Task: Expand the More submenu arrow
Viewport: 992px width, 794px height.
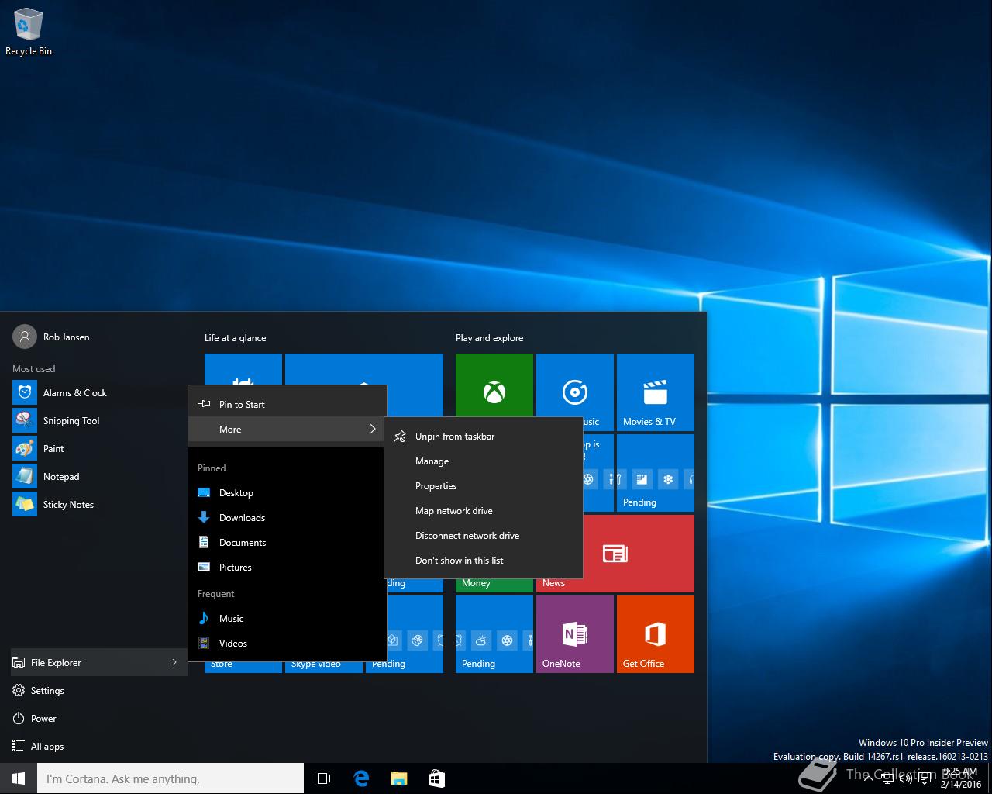Action: click(373, 429)
